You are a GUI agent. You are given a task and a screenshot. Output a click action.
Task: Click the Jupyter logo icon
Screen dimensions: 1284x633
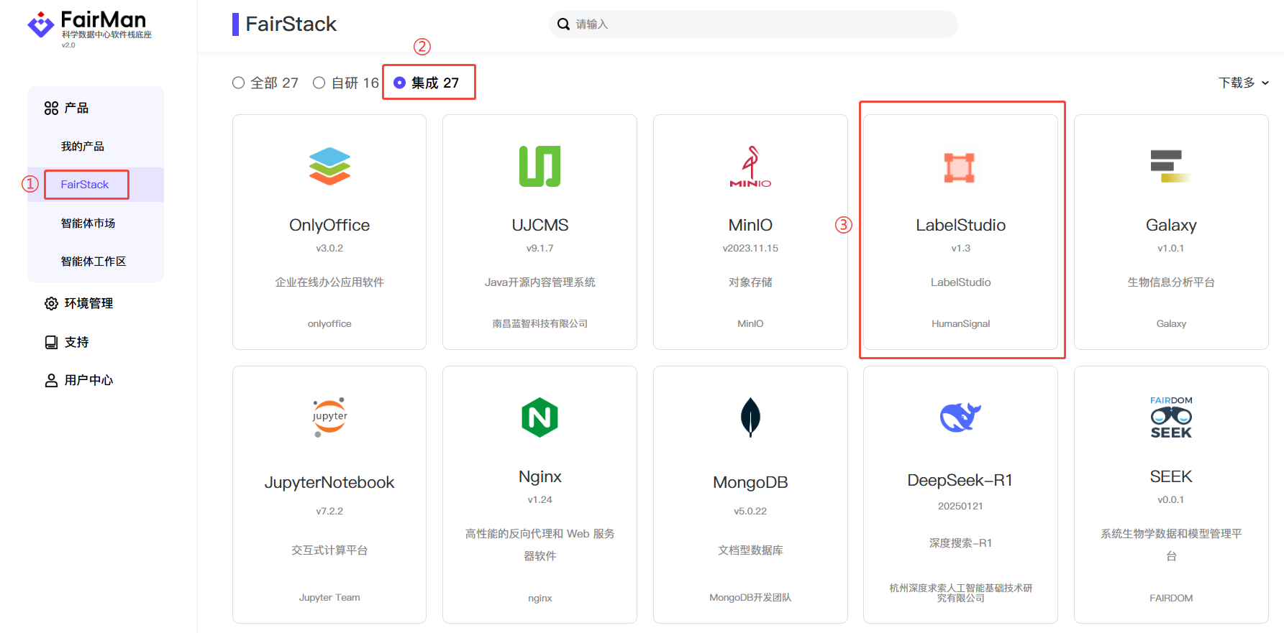coord(329,417)
